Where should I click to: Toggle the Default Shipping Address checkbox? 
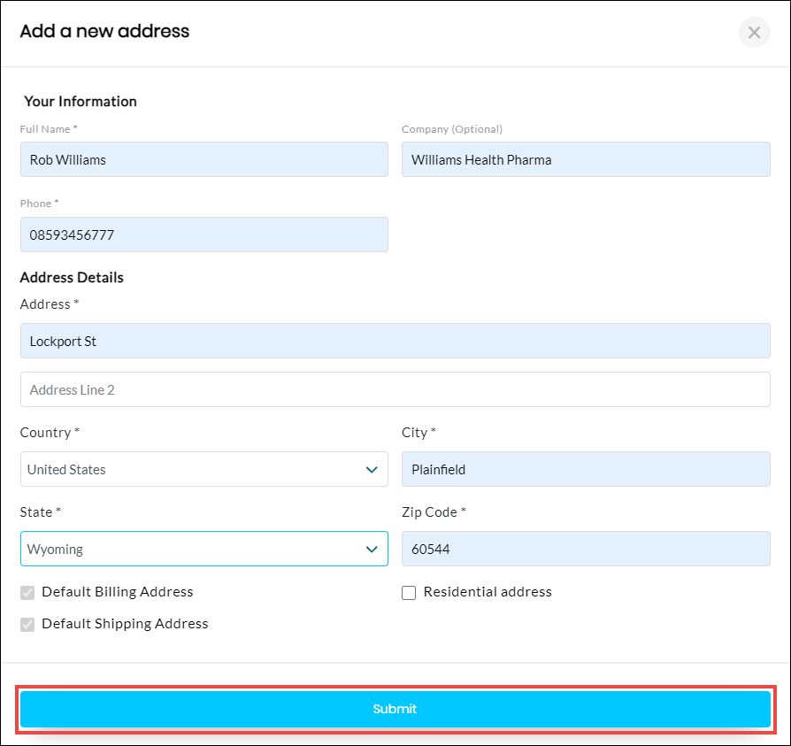(28, 624)
